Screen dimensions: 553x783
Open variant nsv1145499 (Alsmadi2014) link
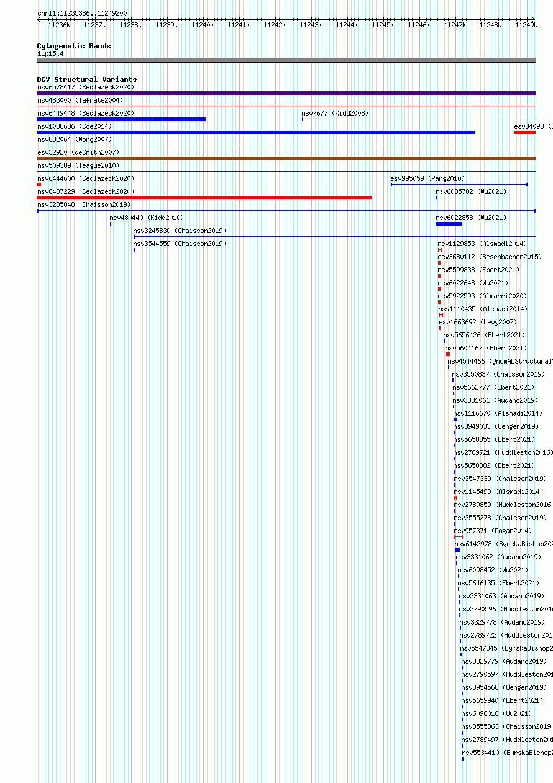tap(498, 492)
